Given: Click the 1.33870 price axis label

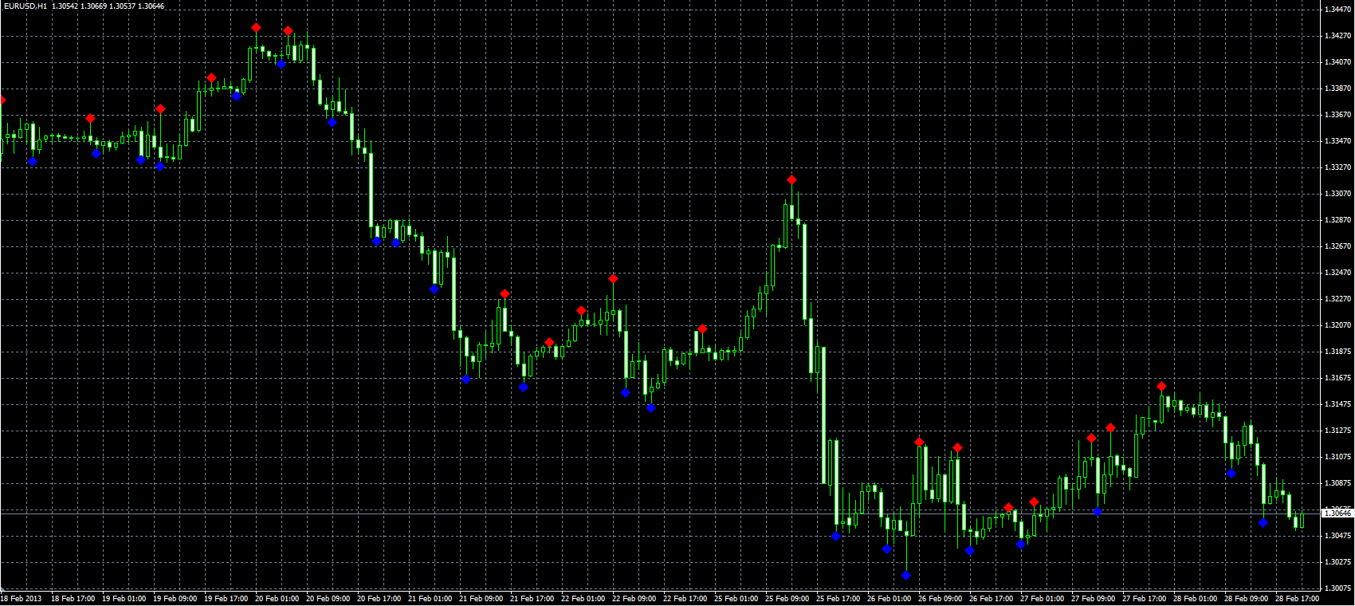Looking at the screenshot, I should tap(1338, 89).
